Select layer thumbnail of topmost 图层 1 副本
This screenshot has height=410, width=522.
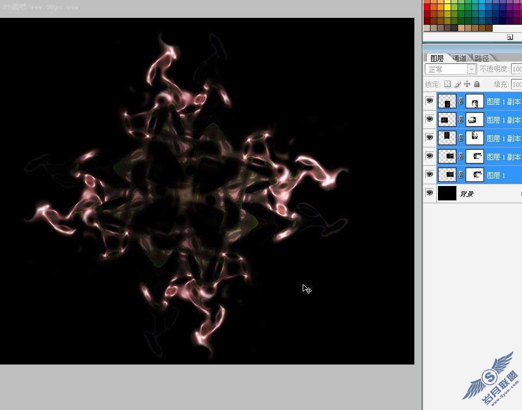tap(447, 101)
